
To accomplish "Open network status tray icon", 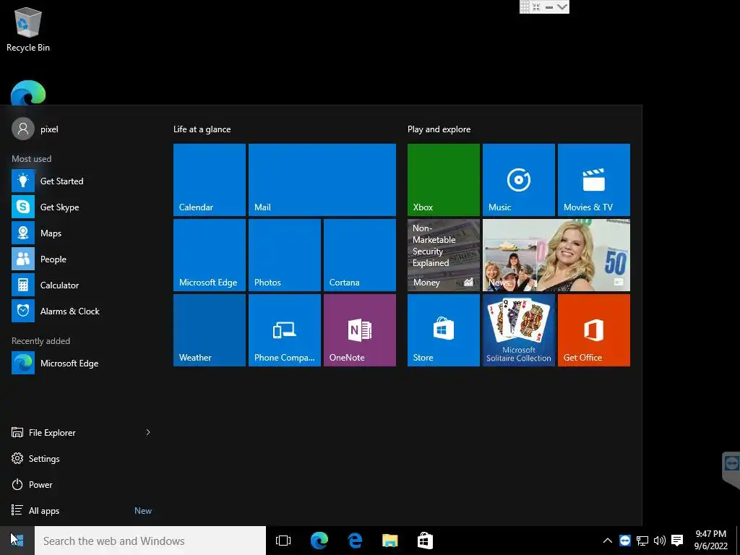I will [x=642, y=541].
